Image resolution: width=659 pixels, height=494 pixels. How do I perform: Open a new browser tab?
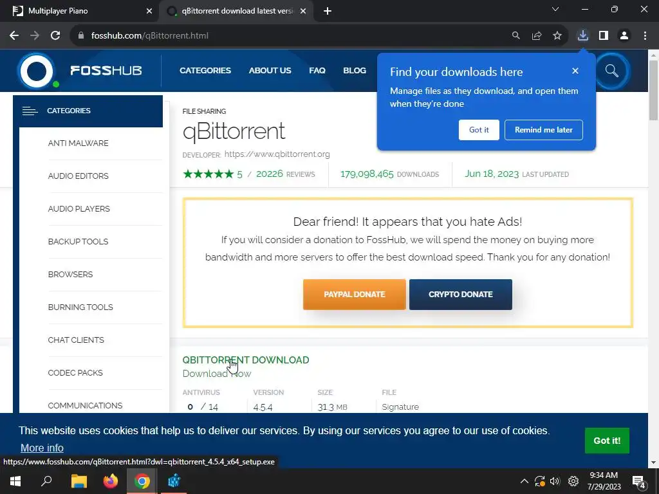328,12
